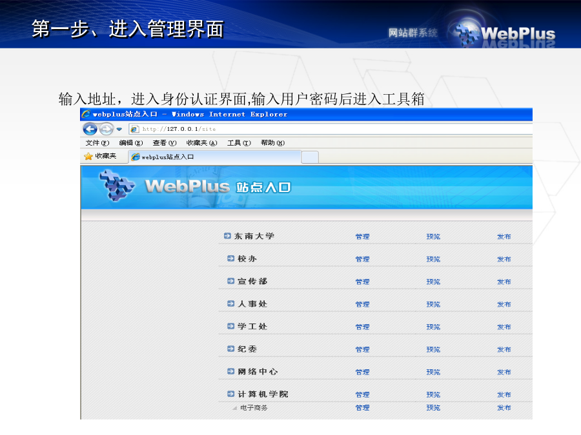Click the 纪委 site name
Screen dimensions: 581x435
[247, 349]
